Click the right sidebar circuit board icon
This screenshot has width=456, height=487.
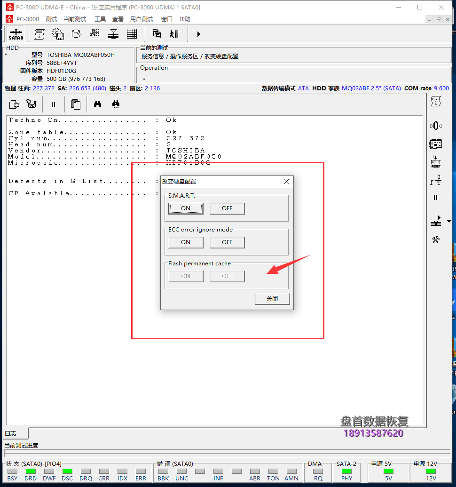click(x=435, y=144)
